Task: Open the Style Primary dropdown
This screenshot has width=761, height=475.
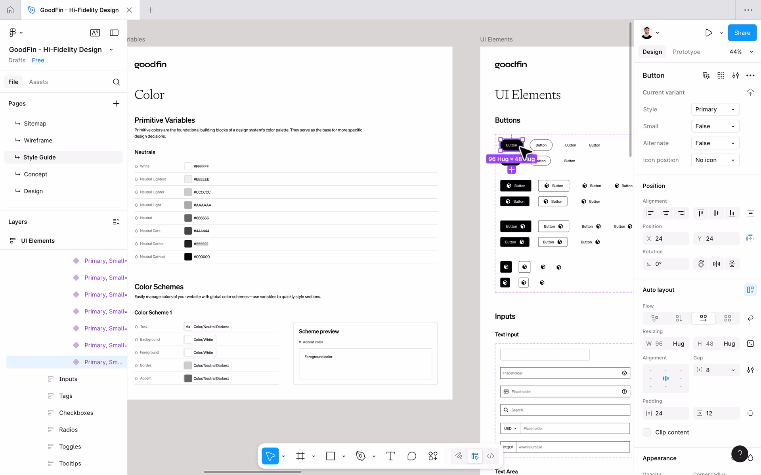Action: [715, 109]
